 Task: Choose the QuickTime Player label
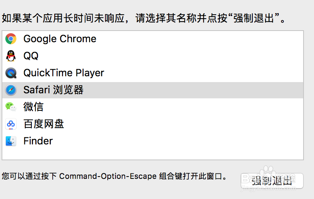pos(64,73)
